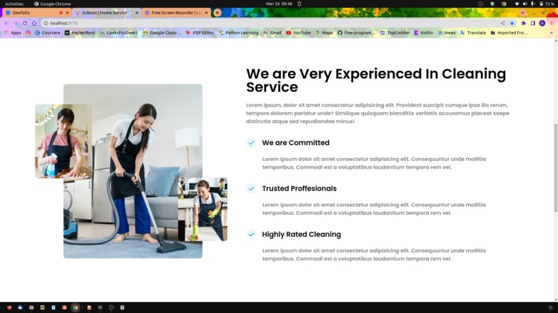Open a new tab with the plus button
The height and width of the screenshot is (313, 558).
tap(217, 13)
